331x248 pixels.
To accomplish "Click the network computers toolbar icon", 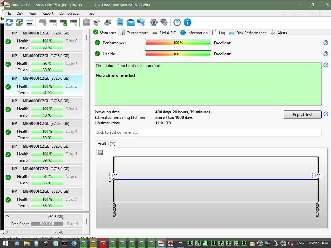I will 141,22.
